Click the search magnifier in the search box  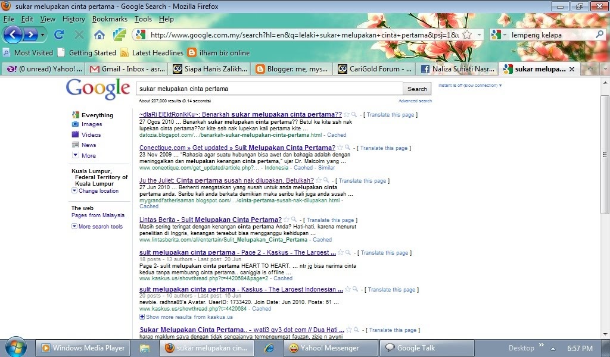[599, 35]
